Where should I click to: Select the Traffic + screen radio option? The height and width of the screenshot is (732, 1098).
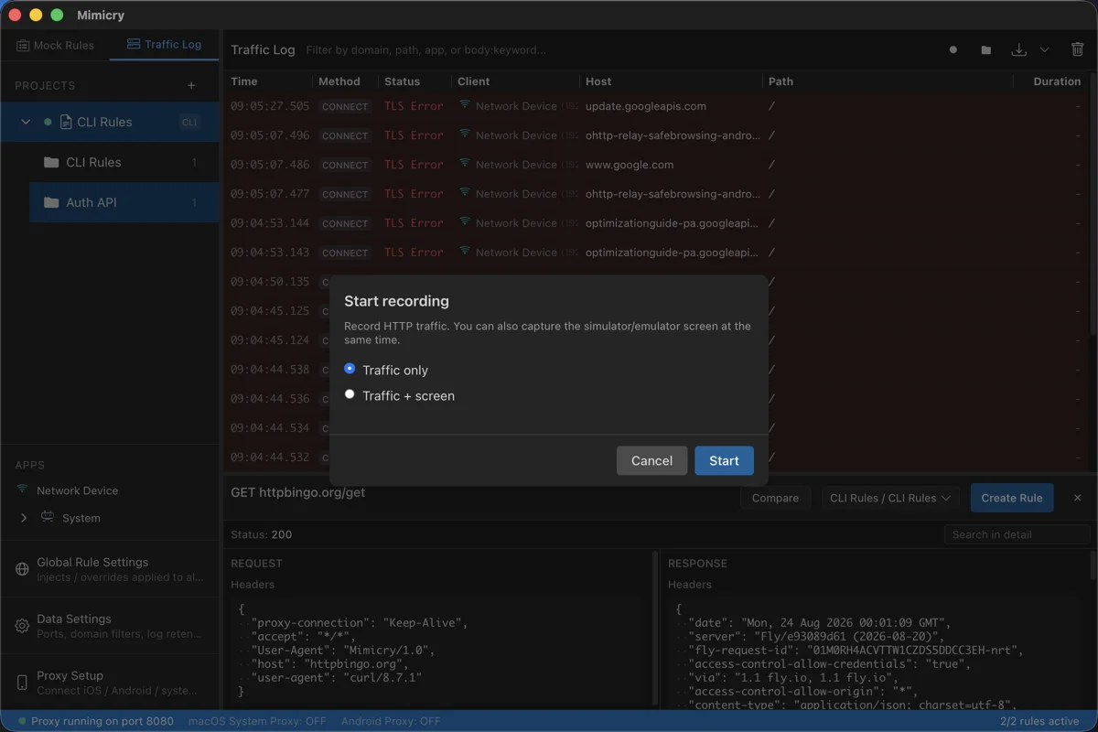(350, 395)
